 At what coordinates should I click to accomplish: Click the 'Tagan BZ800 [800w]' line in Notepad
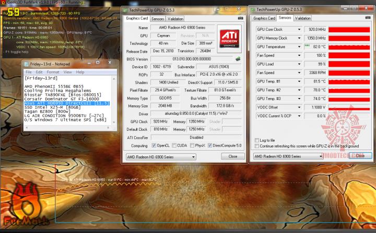[47, 112]
